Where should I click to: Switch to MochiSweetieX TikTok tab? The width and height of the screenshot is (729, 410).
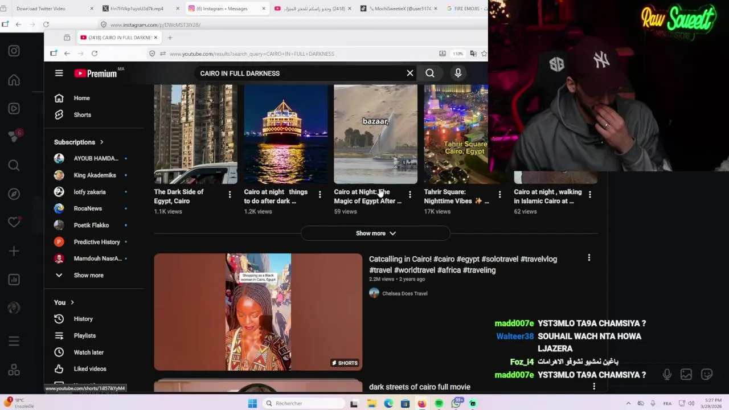pyautogui.click(x=399, y=9)
